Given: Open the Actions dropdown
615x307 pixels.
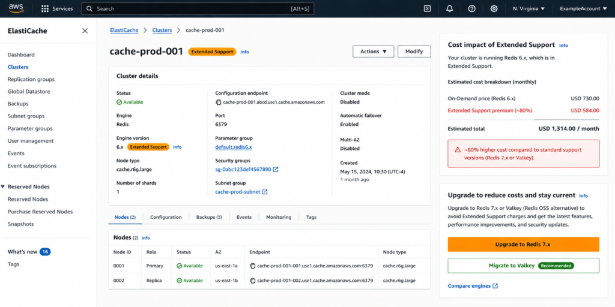Looking at the screenshot, I should pyautogui.click(x=374, y=52).
